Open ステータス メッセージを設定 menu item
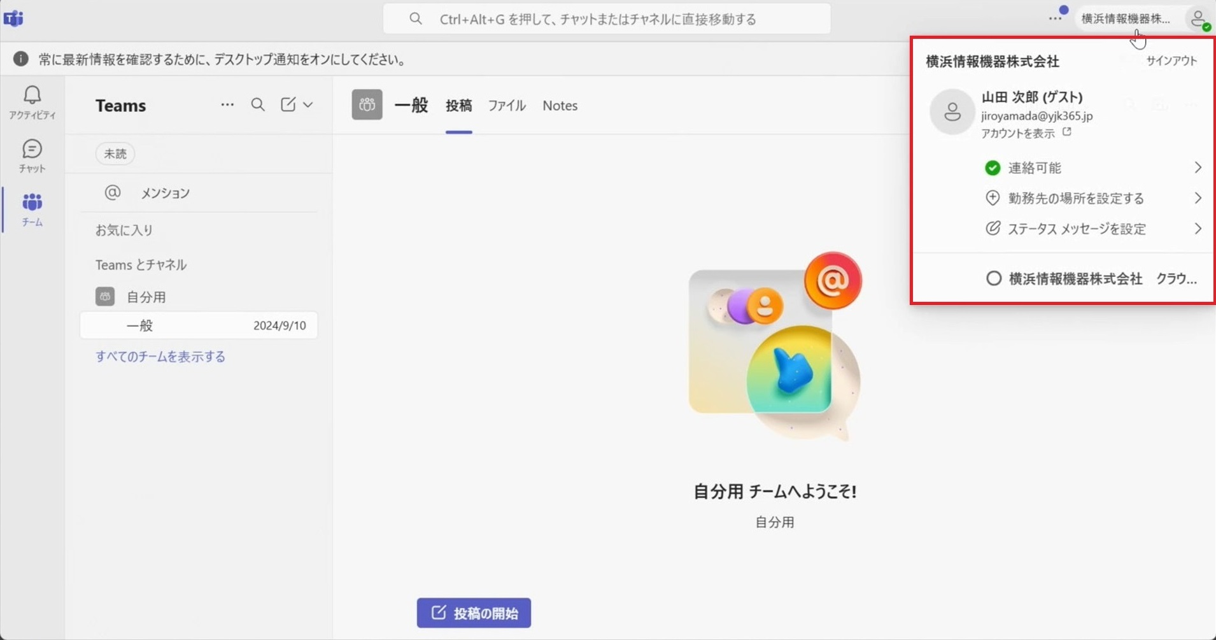This screenshot has height=640, width=1216. point(1092,229)
